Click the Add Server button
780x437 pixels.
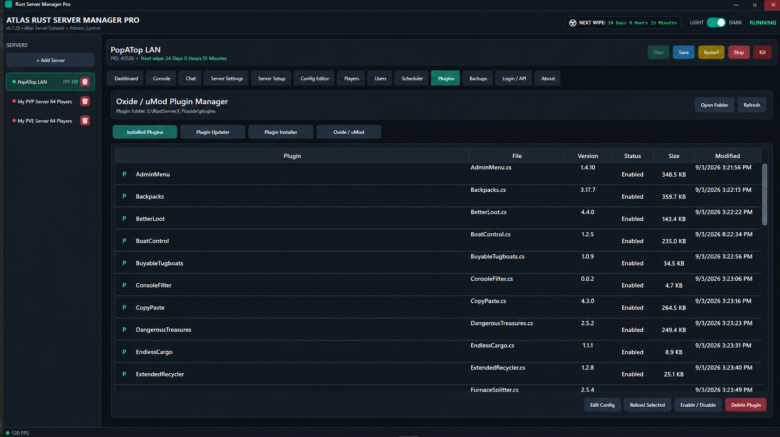pos(50,61)
